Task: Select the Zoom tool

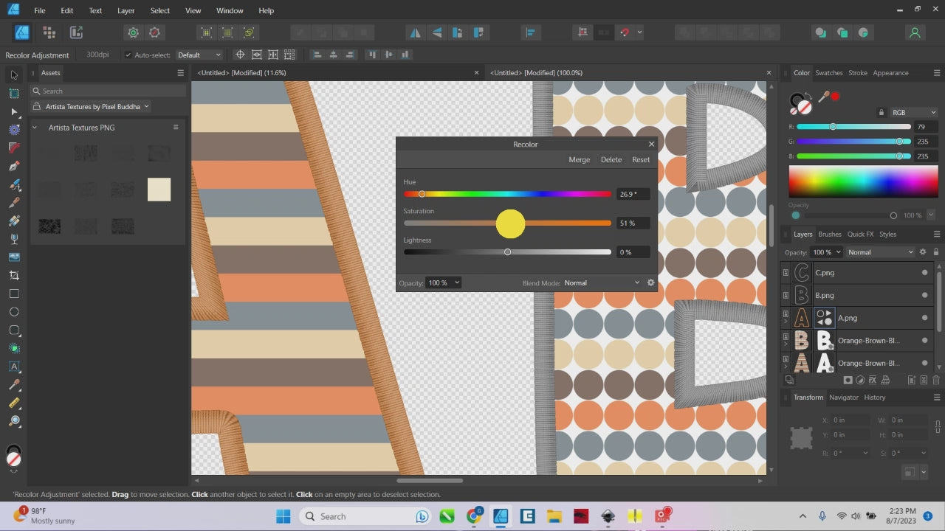Action: point(14,421)
